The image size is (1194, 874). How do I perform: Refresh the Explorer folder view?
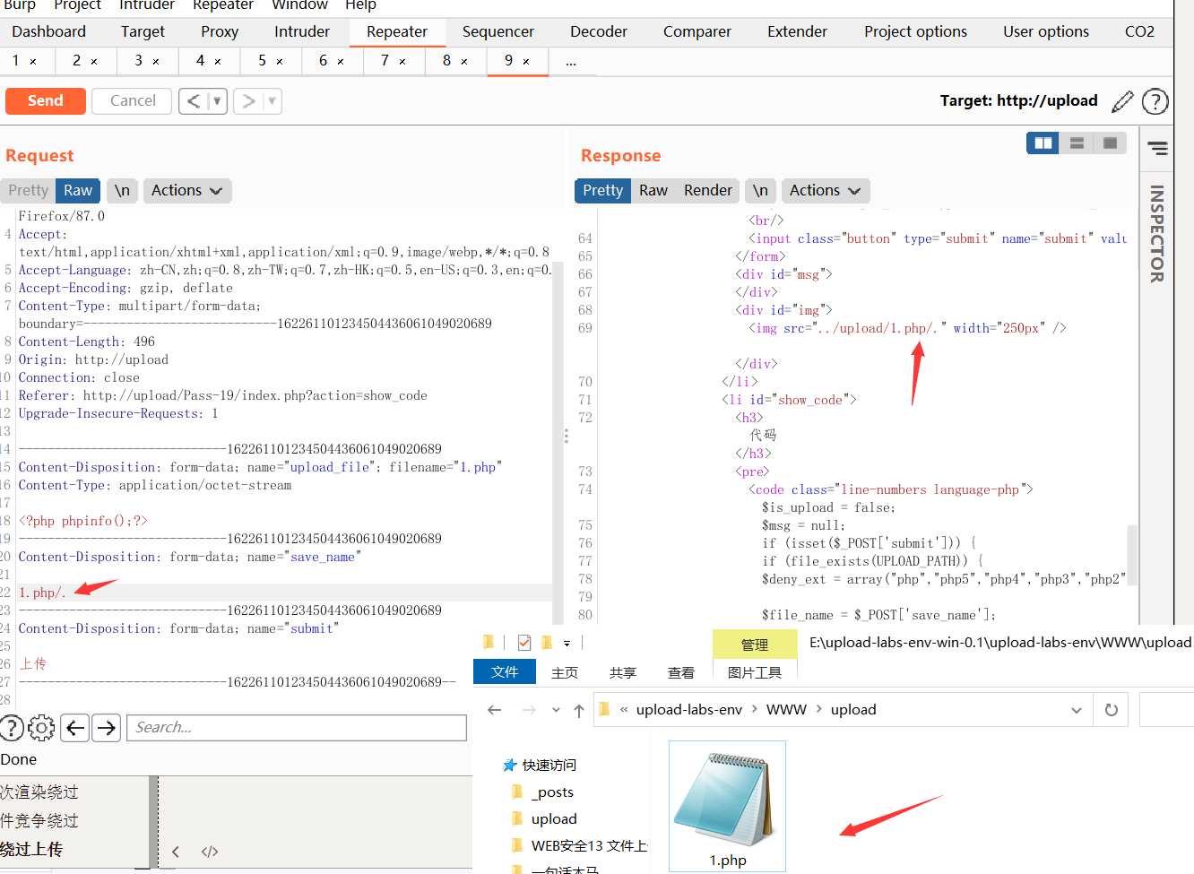coord(1112,710)
